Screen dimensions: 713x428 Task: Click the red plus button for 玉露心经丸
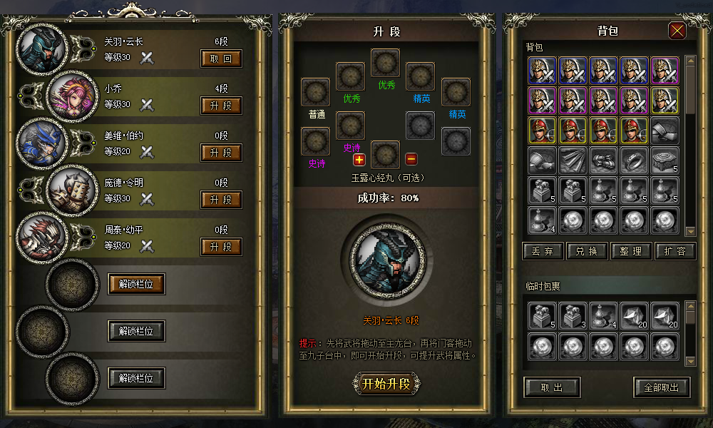click(359, 160)
